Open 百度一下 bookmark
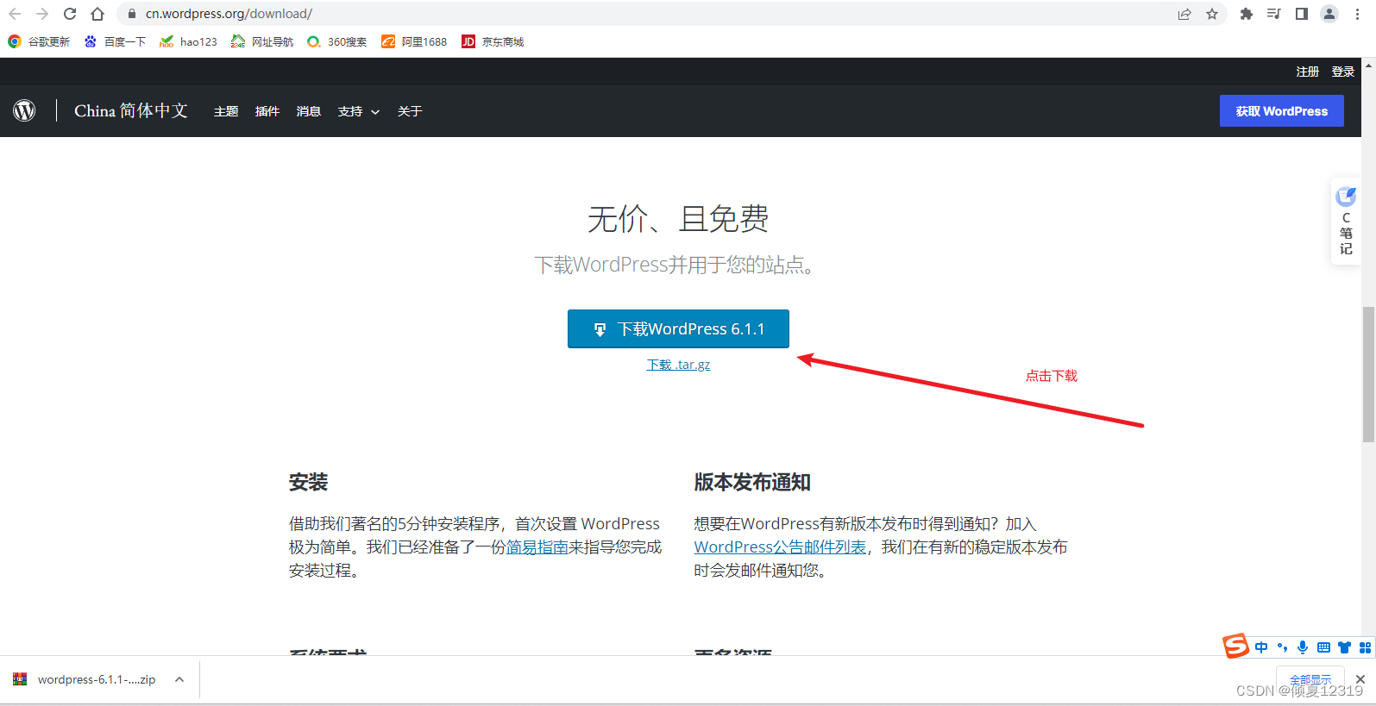This screenshot has width=1376, height=706. click(115, 41)
